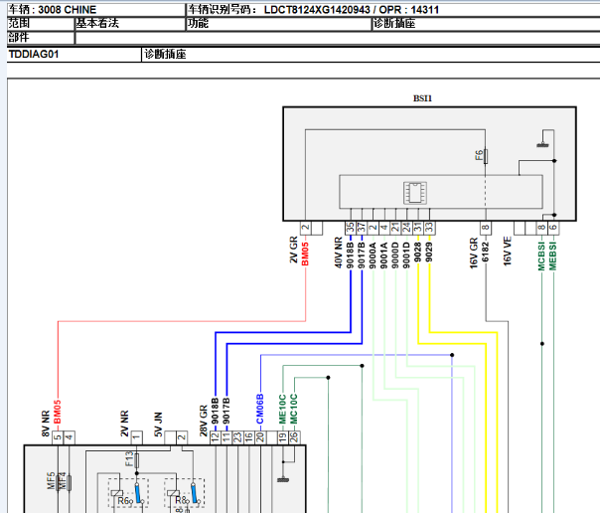Click pin 33 on BSI1 connector

click(x=429, y=229)
